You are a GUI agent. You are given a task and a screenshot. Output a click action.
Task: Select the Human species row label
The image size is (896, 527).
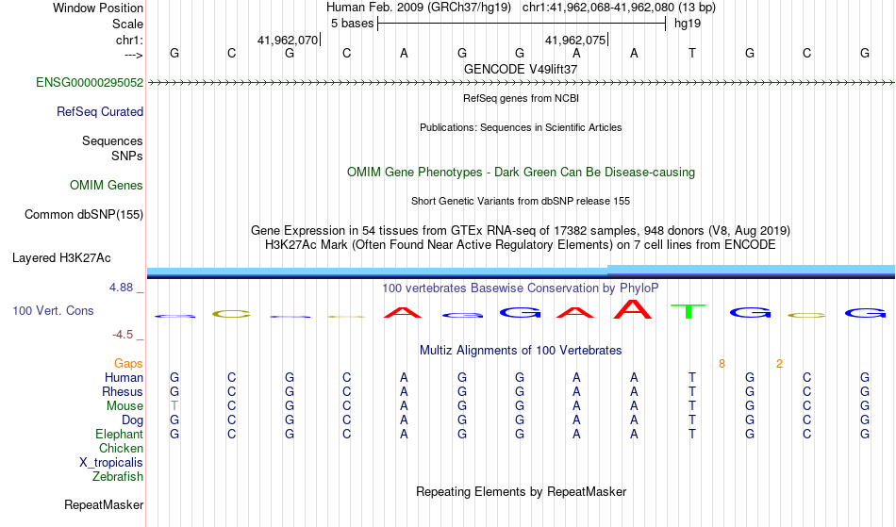pyautogui.click(x=124, y=378)
